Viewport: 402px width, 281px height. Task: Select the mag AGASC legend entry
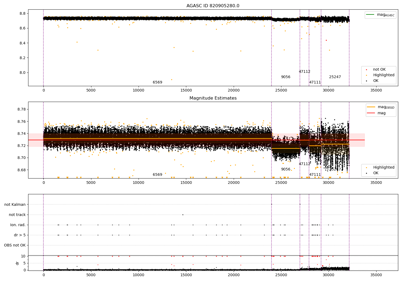(x=380, y=15)
